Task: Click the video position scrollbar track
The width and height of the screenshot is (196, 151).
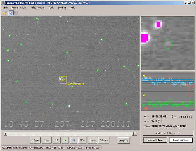Action: (x=70, y=134)
